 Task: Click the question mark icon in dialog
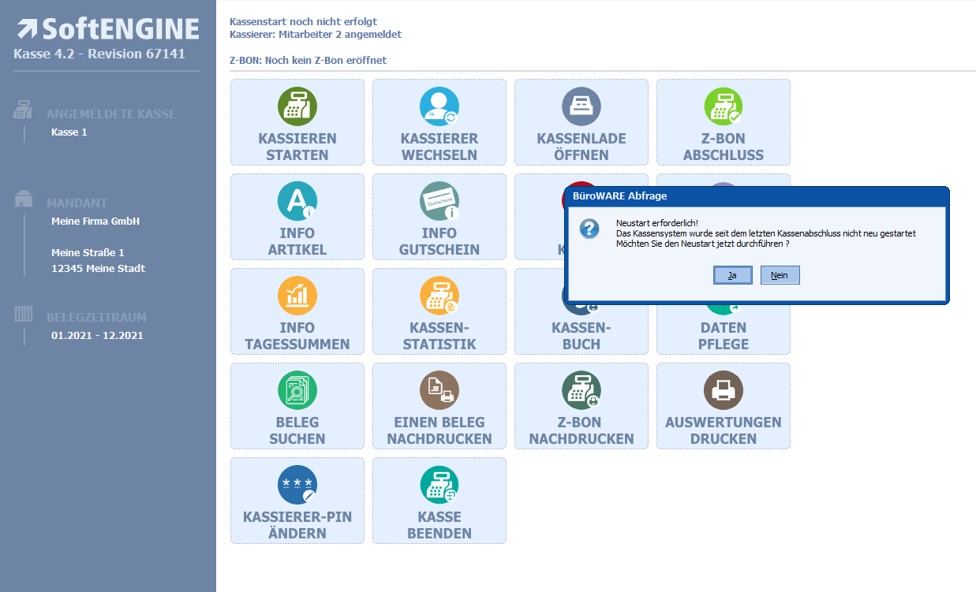589,229
